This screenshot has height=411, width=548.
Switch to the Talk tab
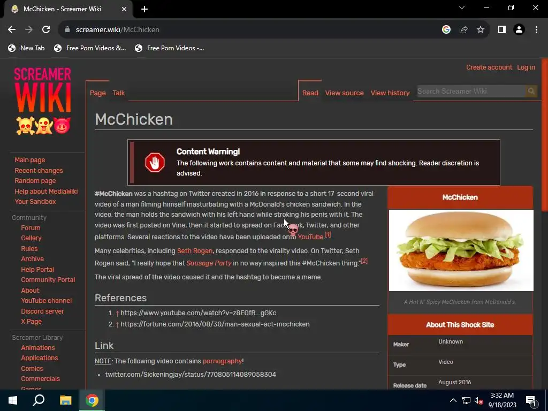click(118, 93)
